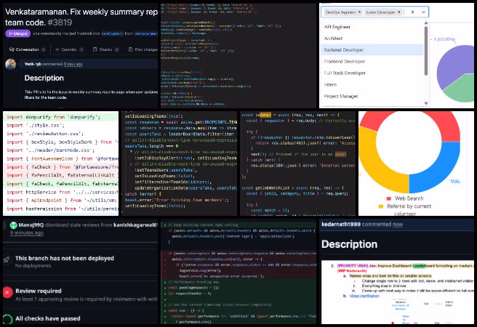Image resolution: width=477 pixels, height=327 pixels.
Task: Click the const getJobMatchList code line
Action: pyautogui.click(x=292, y=188)
